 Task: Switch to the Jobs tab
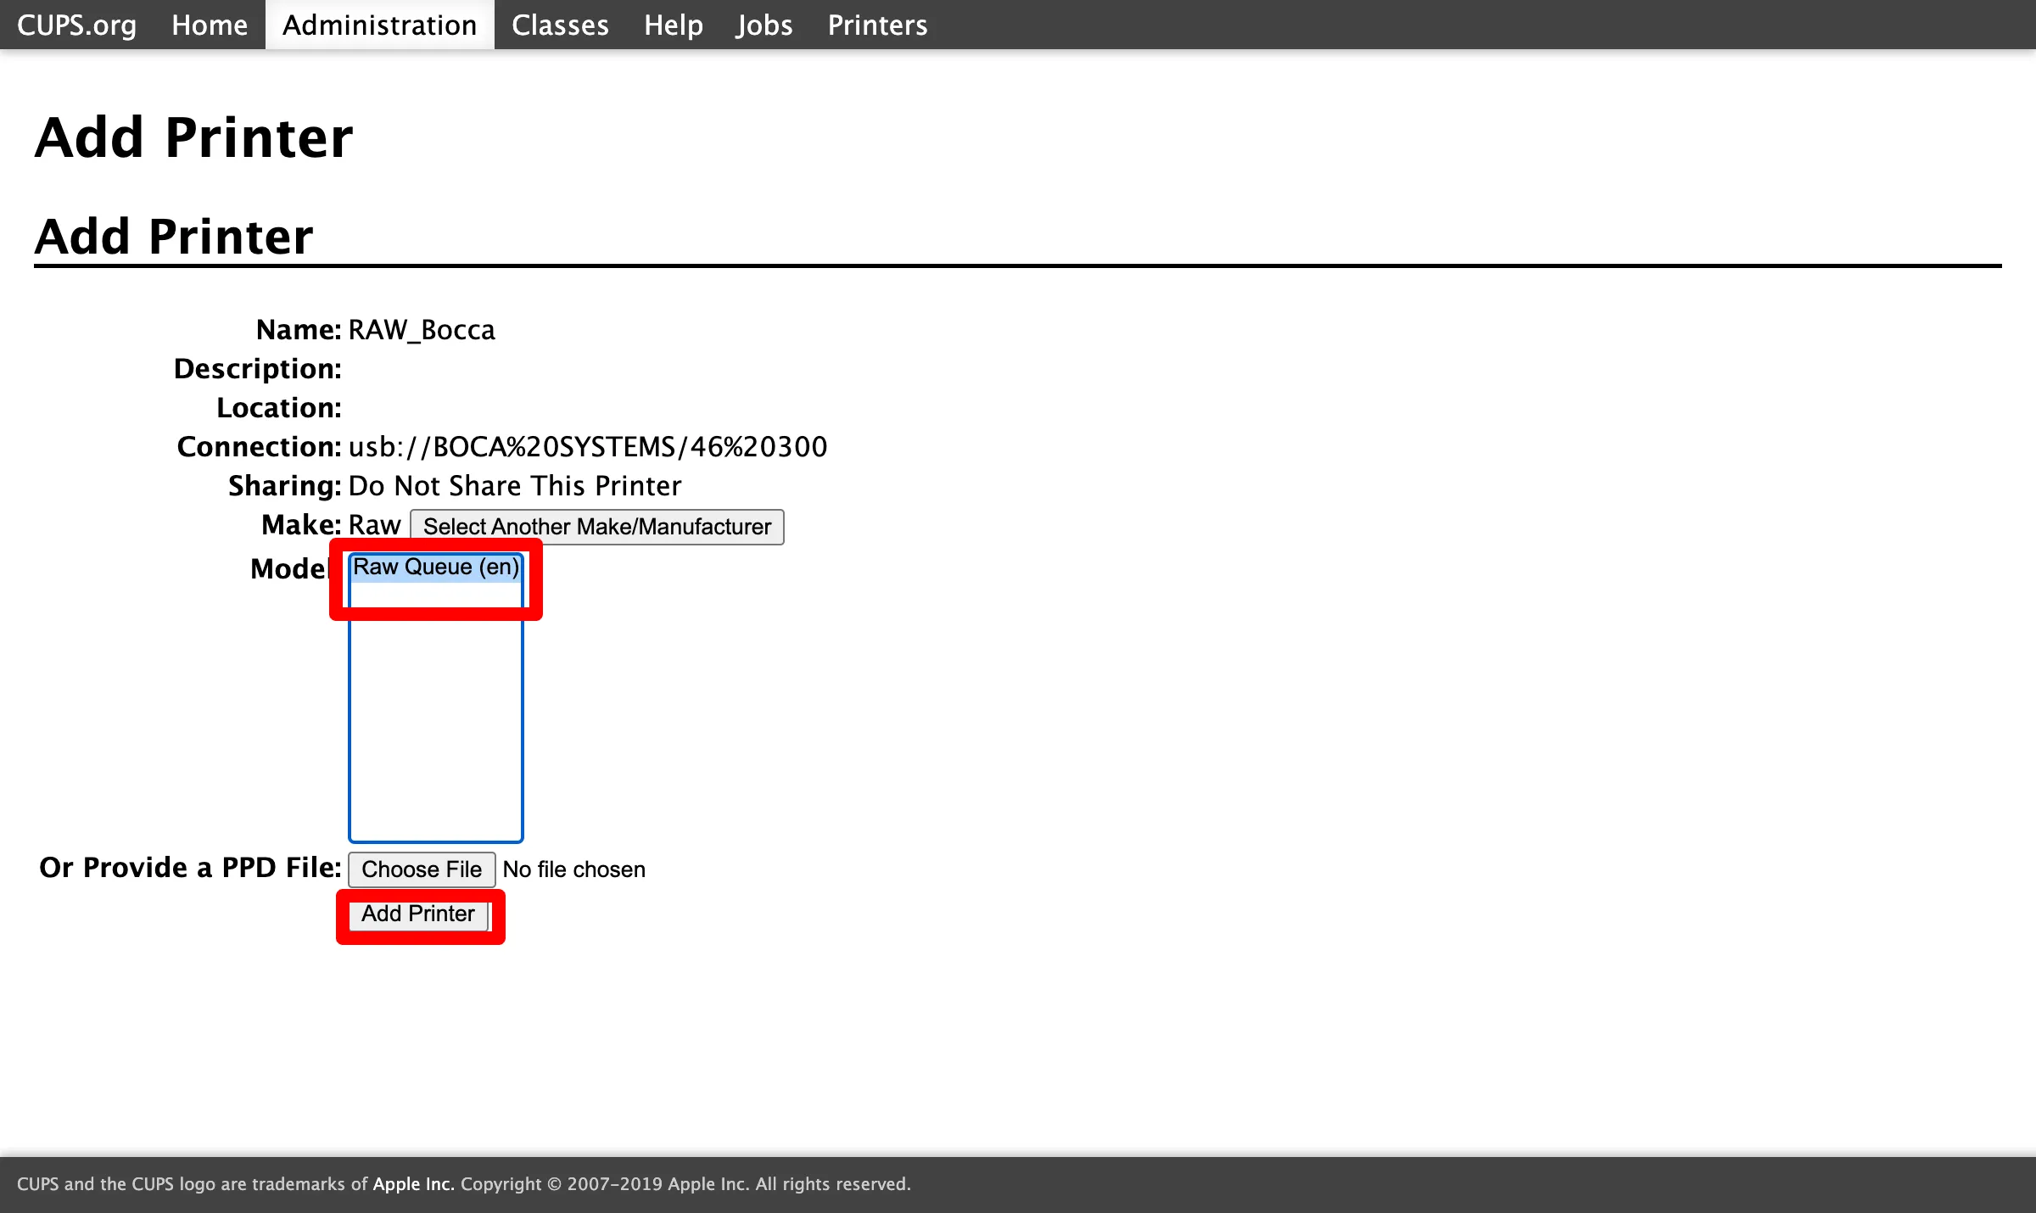click(764, 25)
